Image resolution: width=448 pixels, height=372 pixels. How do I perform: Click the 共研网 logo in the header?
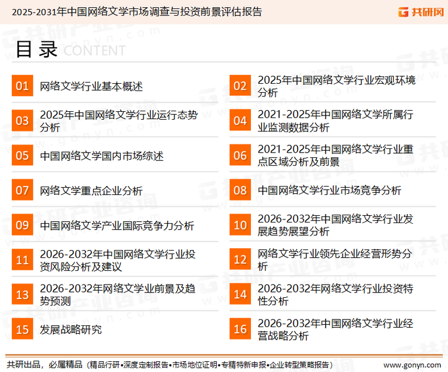[x=421, y=12]
